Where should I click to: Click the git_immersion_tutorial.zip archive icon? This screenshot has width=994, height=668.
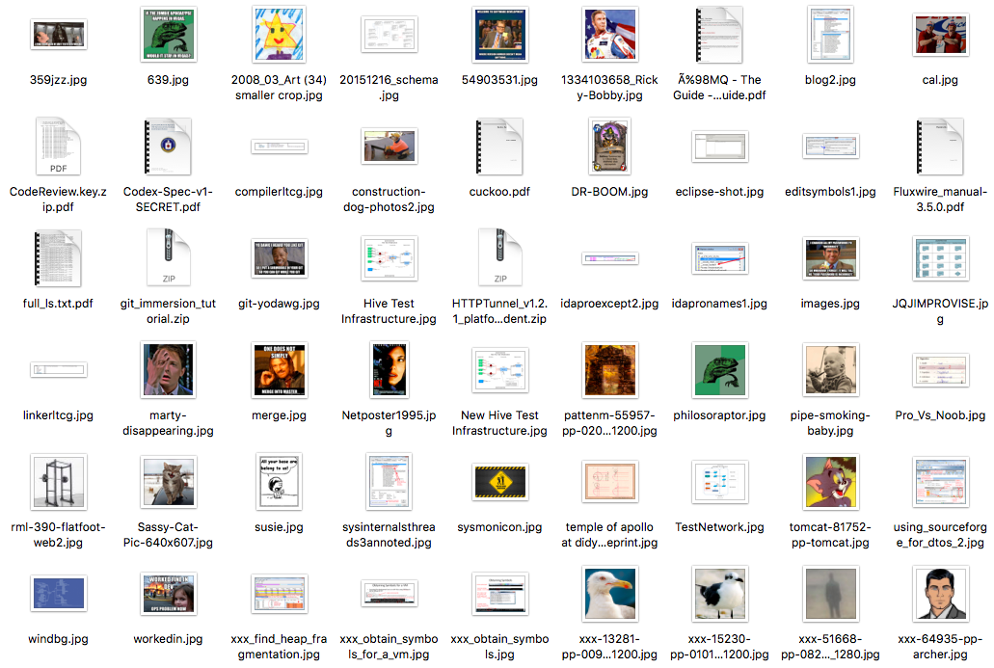point(168,258)
